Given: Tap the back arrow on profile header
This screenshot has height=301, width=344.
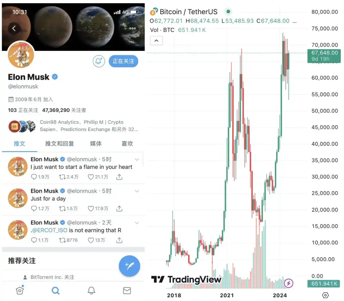Looking at the screenshot, I should [14, 28].
